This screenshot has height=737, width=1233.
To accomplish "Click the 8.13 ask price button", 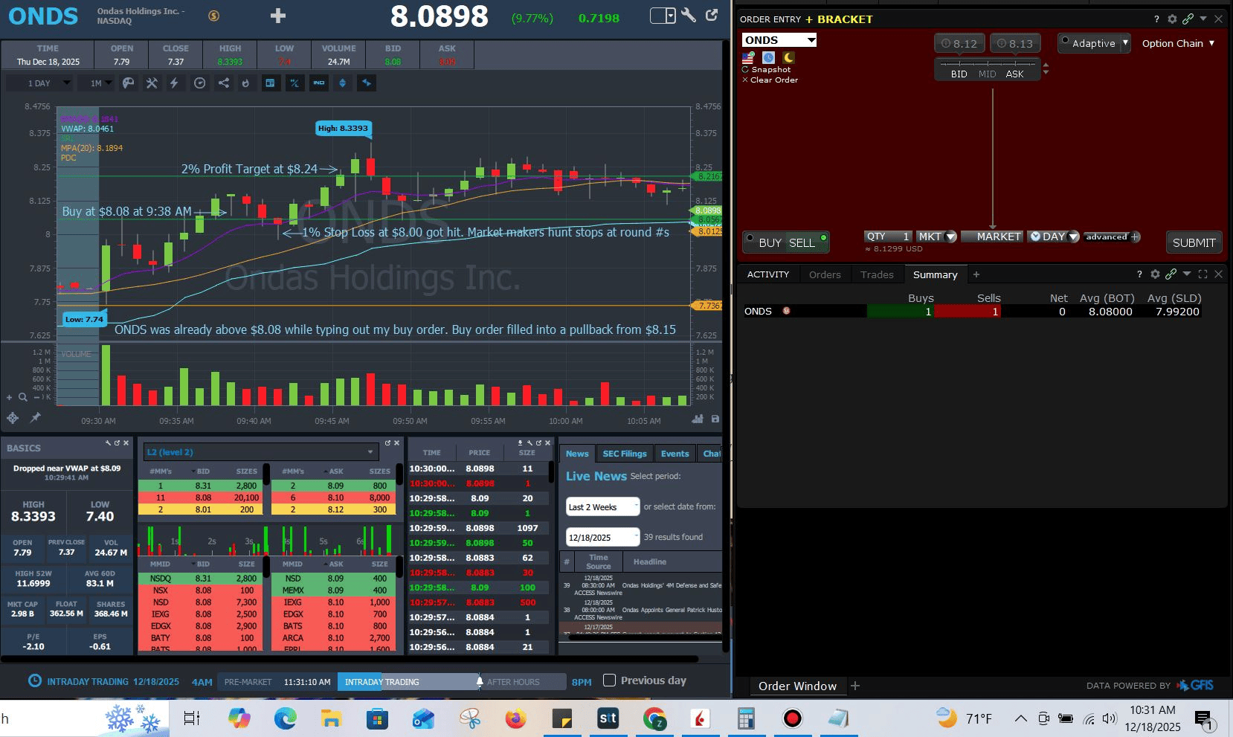I will pyautogui.click(x=1015, y=44).
